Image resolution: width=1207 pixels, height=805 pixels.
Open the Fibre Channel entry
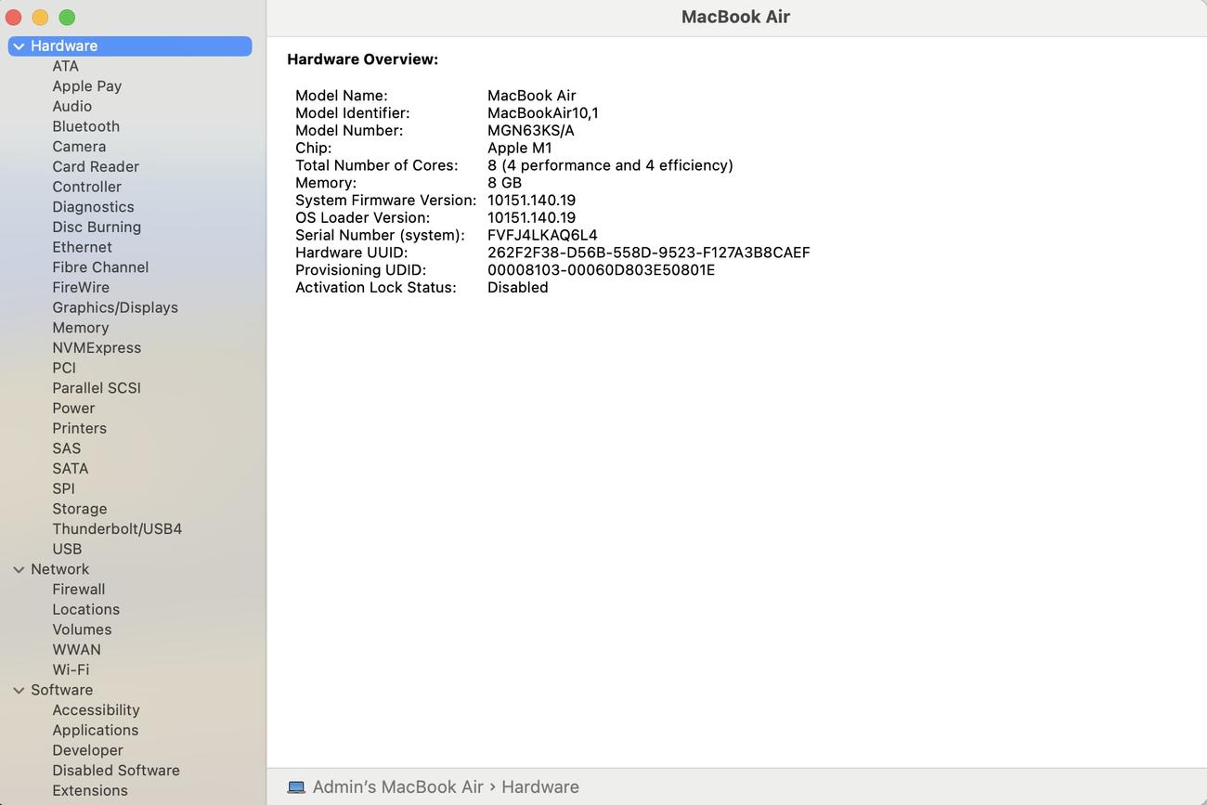100,267
